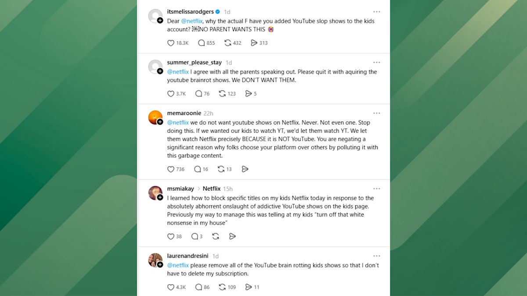
Task: Open replies on itsmelissarodgers' post
Action: (202, 43)
